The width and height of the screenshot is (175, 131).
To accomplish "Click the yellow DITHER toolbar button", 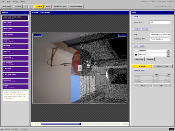I will [39, 6].
